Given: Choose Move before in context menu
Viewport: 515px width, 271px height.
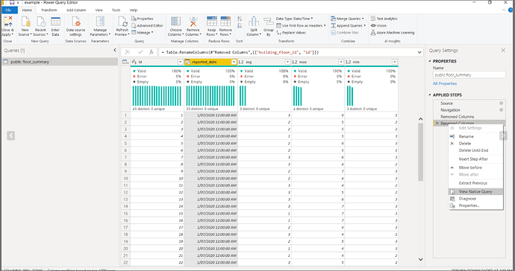Looking at the screenshot, I should 475,168.
